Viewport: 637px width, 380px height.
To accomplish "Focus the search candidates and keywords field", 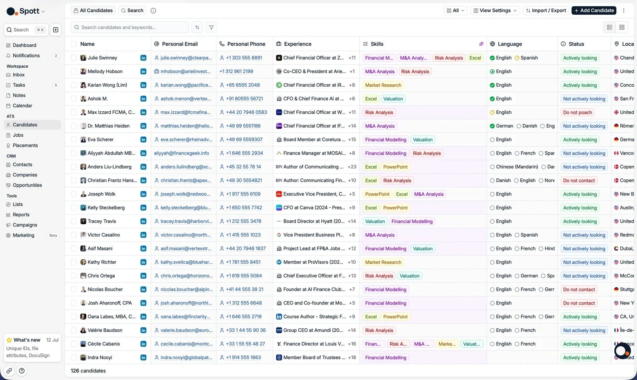I will [x=130, y=27].
